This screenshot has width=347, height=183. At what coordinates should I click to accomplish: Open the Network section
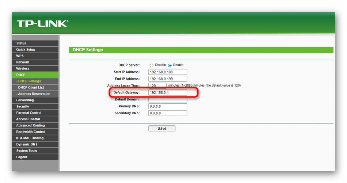coord(35,62)
